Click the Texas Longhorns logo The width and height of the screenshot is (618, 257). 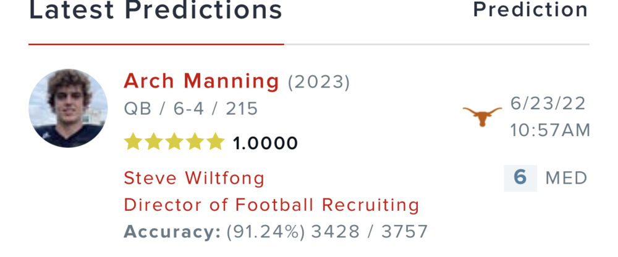[482, 116]
